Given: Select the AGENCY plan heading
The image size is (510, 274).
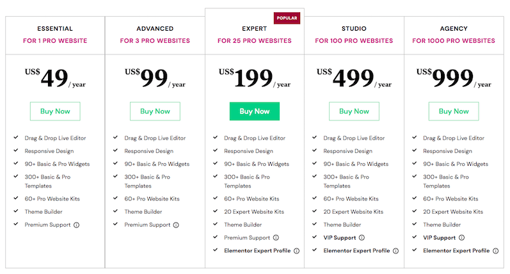Looking at the screenshot, I should point(454,29).
